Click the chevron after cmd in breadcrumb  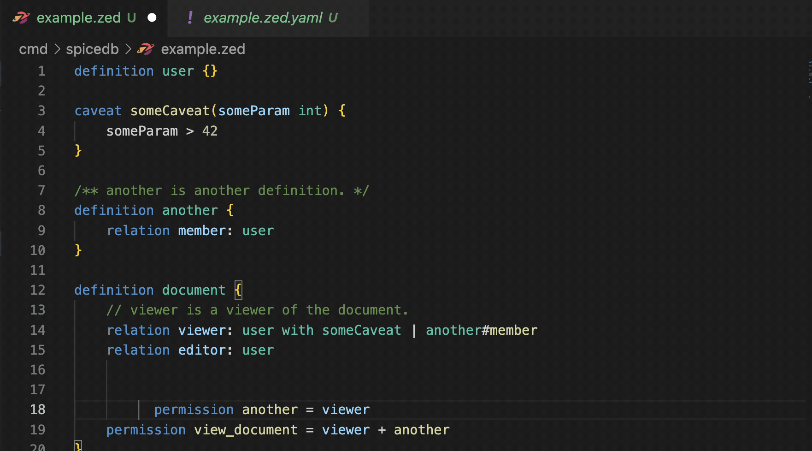click(x=57, y=49)
